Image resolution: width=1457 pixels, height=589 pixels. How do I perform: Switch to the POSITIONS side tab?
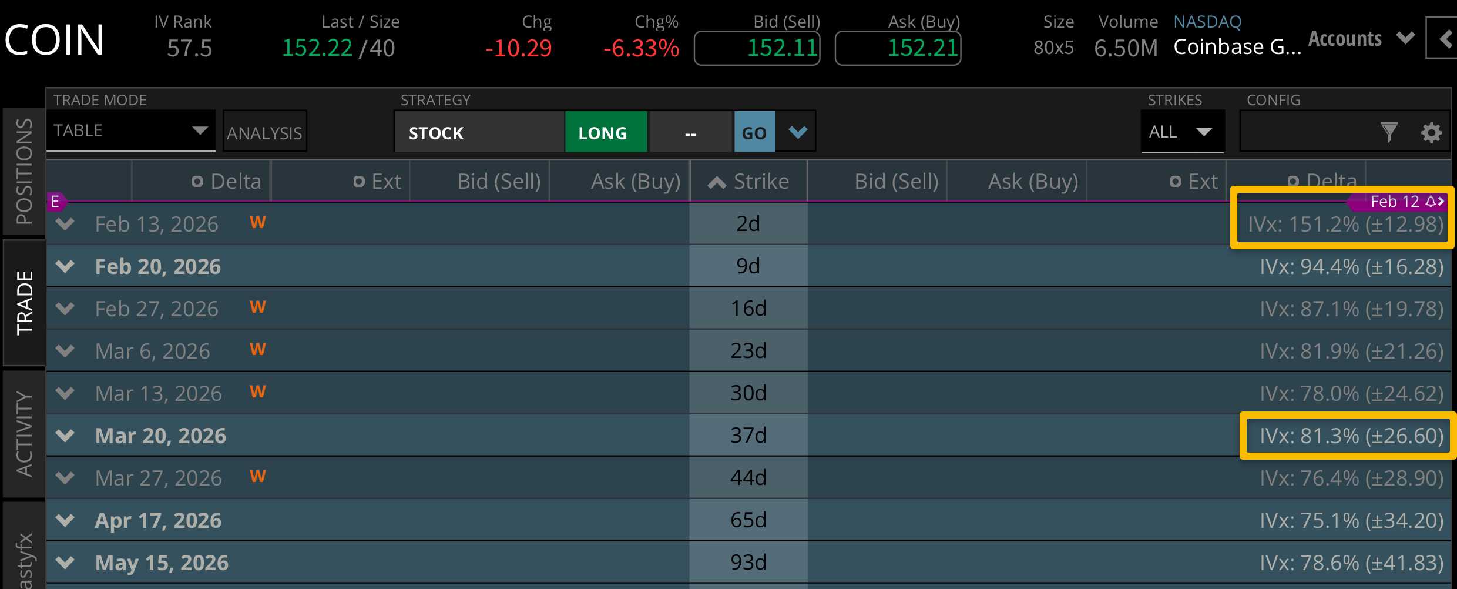click(x=24, y=171)
